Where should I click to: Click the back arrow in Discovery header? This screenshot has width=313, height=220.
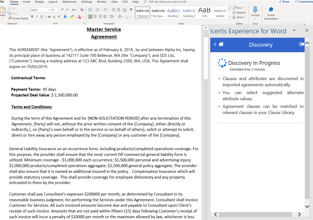click(x=215, y=44)
